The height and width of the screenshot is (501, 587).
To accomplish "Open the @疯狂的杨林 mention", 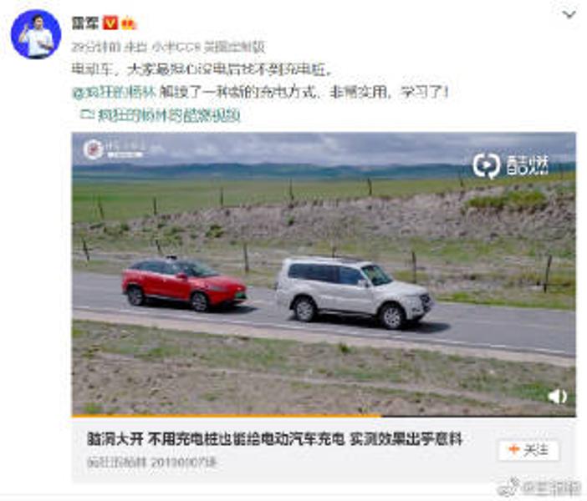I will [x=115, y=92].
